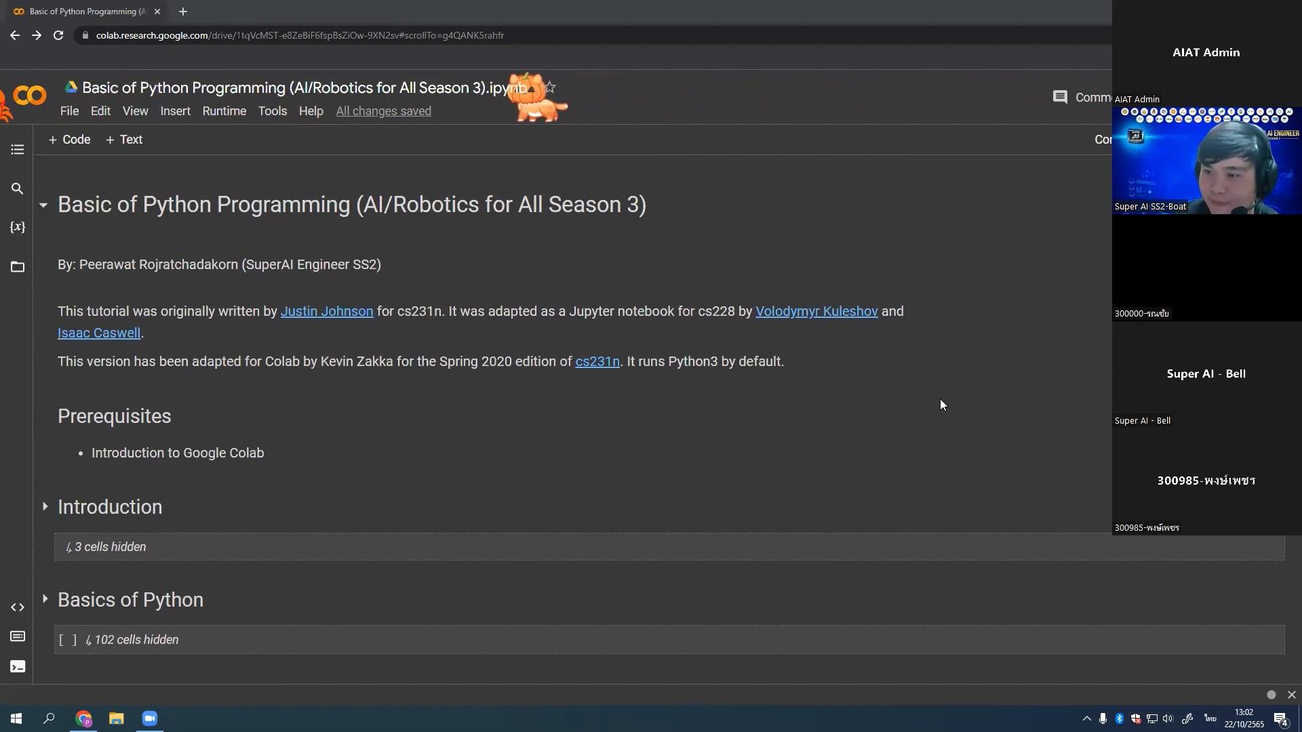Stop the screen recording indicator
Screen dimensions: 1302x732
pos(1271,694)
